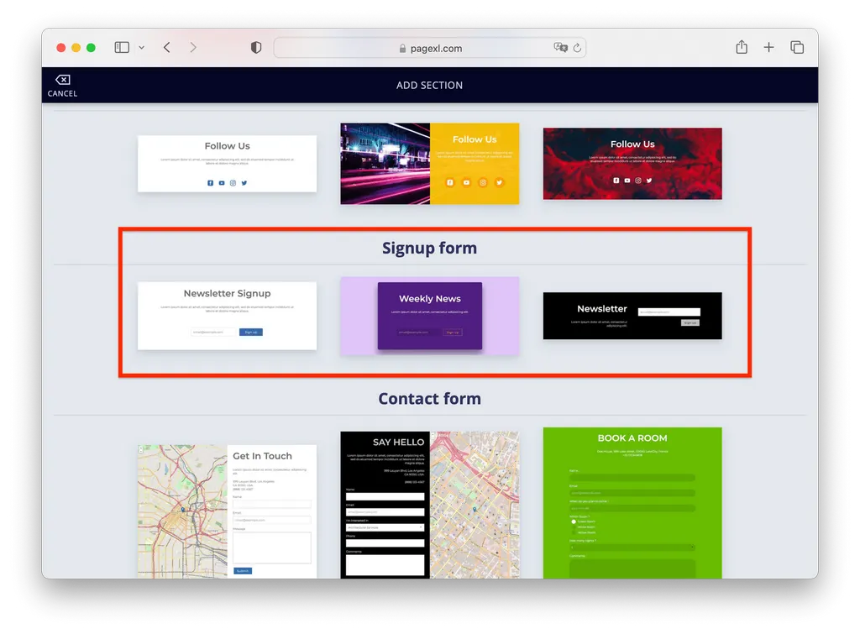
Task: Choose the Newsletter Signup white template
Action: (227, 316)
